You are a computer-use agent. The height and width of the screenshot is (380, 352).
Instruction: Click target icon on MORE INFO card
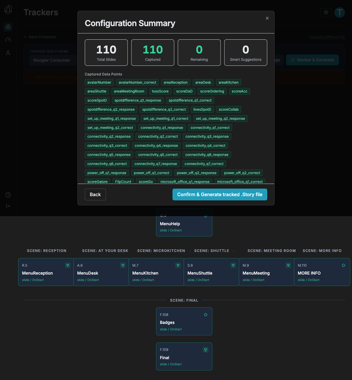pos(343,265)
